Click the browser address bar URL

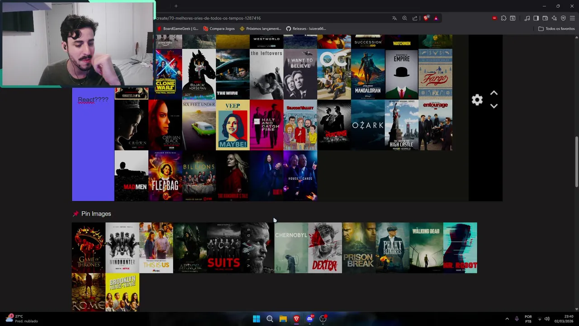coord(209,18)
